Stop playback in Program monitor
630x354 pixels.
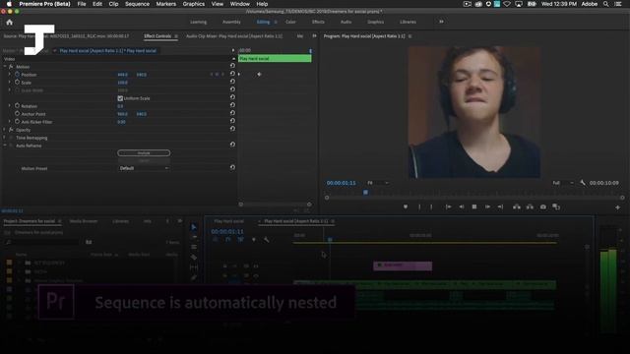coord(474,206)
